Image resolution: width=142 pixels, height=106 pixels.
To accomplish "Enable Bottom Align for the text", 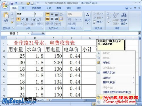I will (56, 14).
